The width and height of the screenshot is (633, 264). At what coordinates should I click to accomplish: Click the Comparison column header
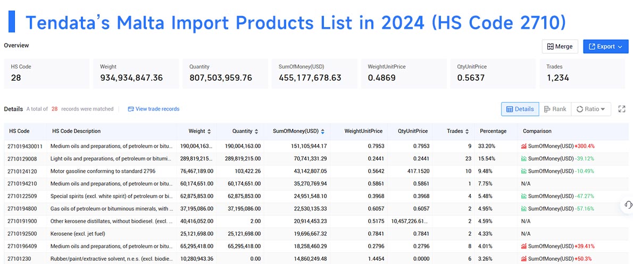537,131
